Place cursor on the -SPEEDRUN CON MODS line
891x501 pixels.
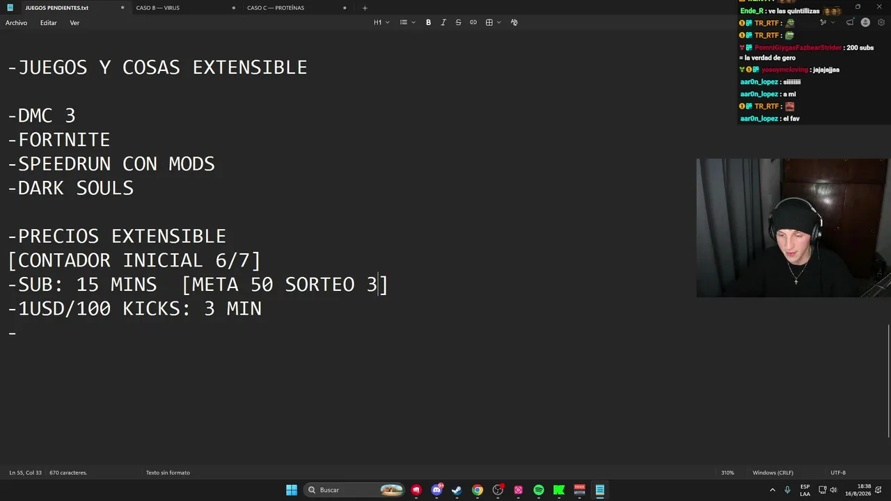[x=111, y=164]
